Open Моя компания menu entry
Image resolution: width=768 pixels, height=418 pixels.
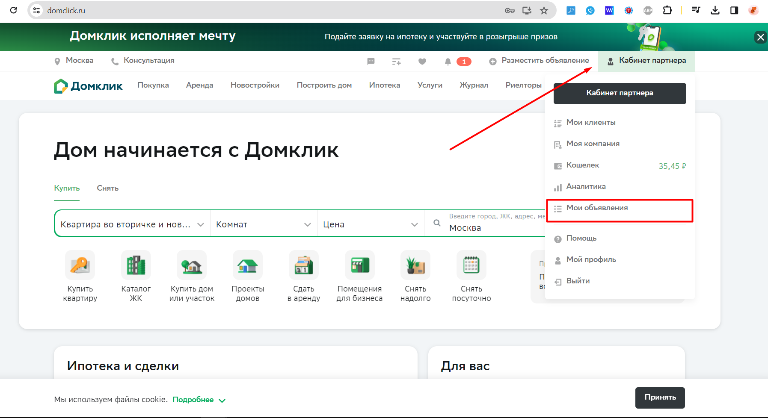(x=620, y=144)
